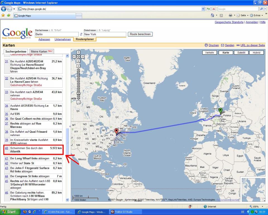Toggle the Verkehr traffic layer
Image resolution: width=268 pixels, height=215 pixels.
pos(209,53)
